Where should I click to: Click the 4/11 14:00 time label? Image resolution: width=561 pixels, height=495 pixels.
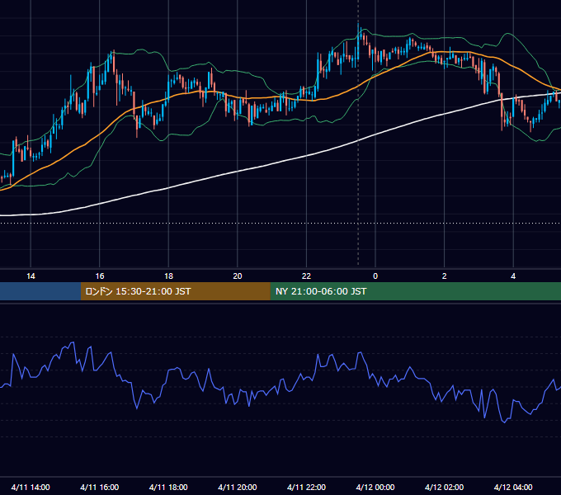point(31,487)
